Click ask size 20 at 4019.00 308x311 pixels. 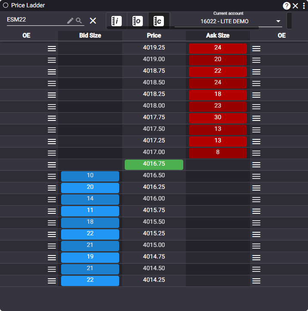(x=218, y=60)
